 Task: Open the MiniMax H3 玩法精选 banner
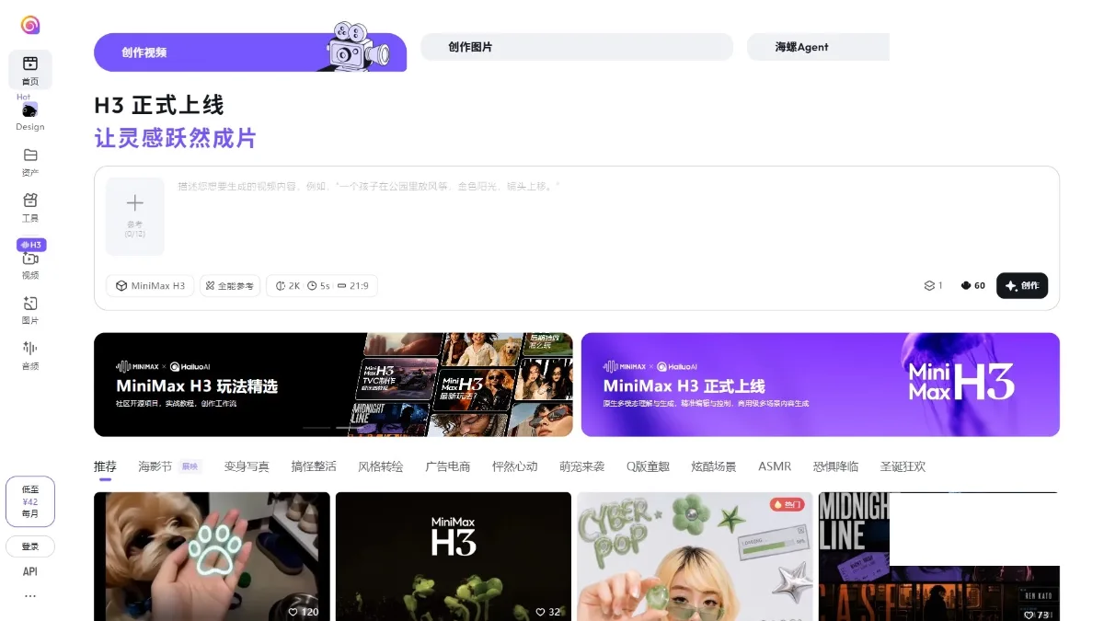coord(333,385)
